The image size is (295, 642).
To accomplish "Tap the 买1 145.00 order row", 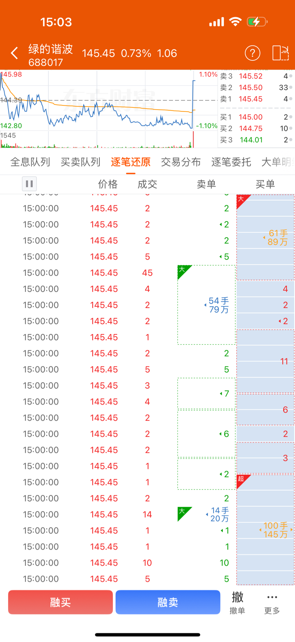I will pos(257,117).
